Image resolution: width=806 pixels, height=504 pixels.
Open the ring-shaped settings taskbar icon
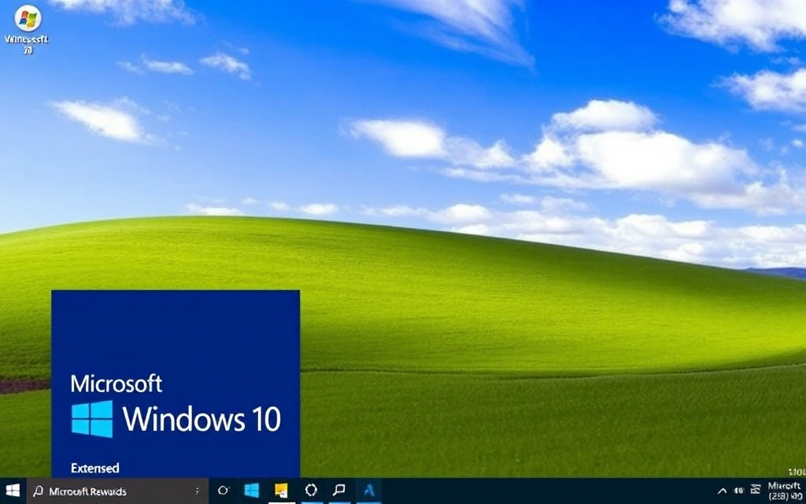pos(311,490)
